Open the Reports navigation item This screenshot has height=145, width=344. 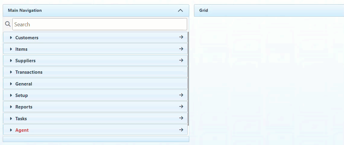point(24,107)
